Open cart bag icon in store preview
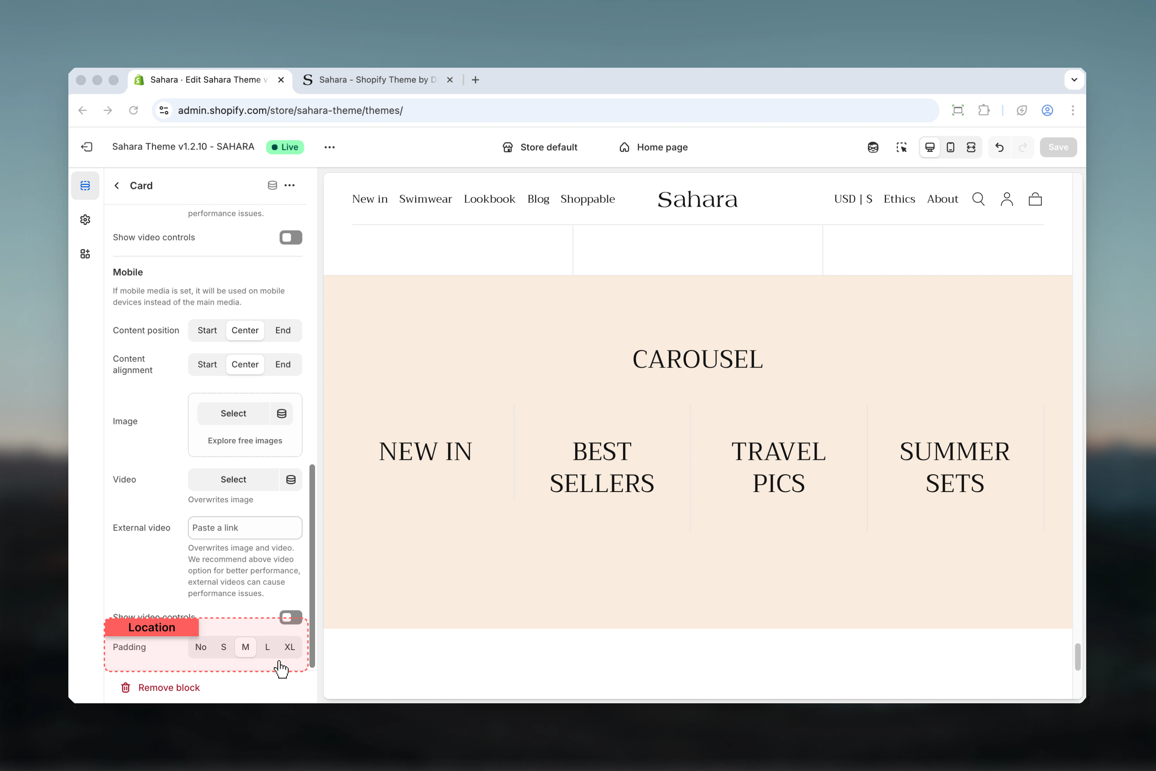The image size is (1156, 771). pyautogui.click(x=1035, y=199)
